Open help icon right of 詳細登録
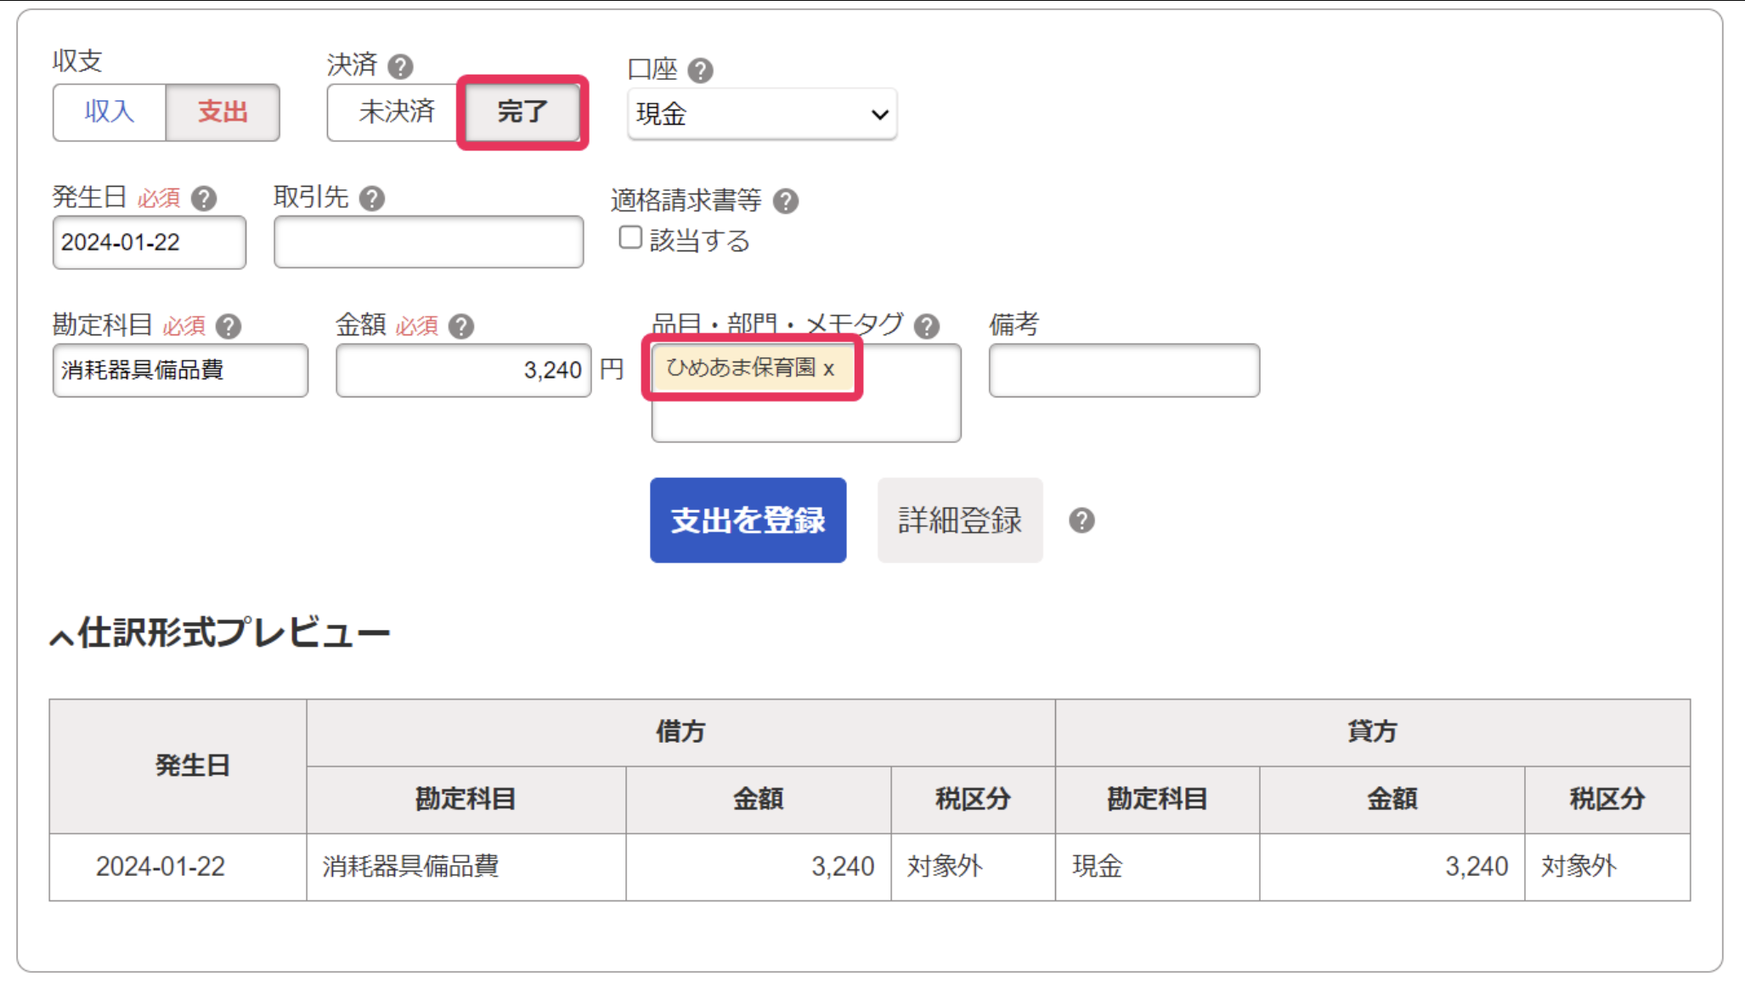Image resolution: width=1745 pixels, height=983 pixels. 1081,520
